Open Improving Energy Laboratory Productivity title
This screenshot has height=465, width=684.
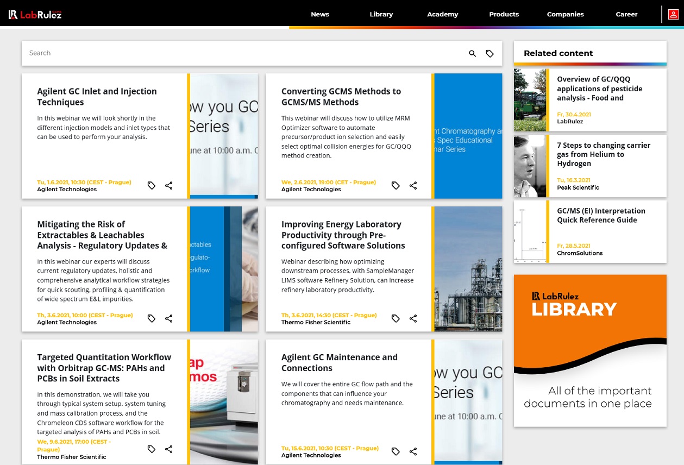pos(343,235)
